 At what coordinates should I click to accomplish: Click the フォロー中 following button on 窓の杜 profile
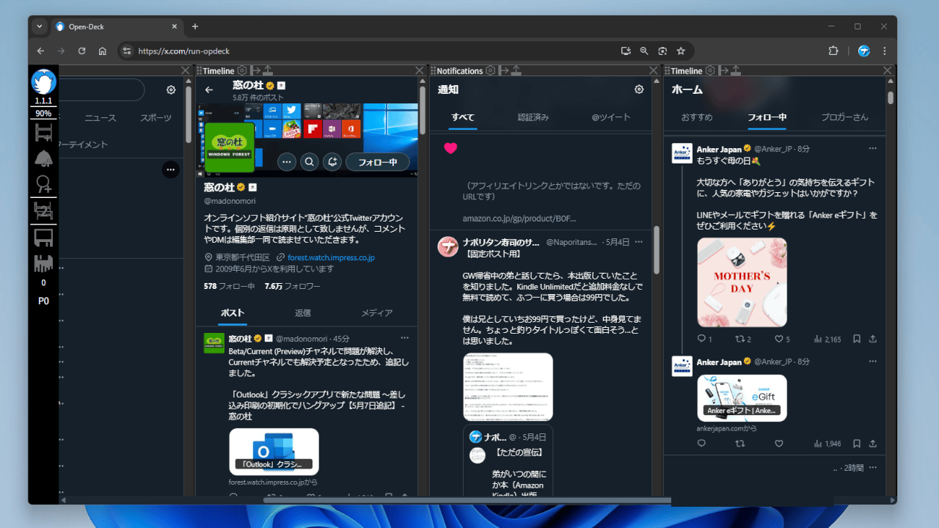[x=377, y=162]
